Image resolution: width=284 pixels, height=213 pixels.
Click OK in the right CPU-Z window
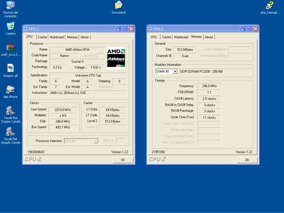(247, 160)
